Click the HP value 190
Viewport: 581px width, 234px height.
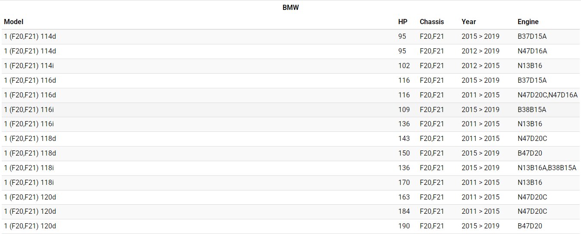point(404,226)
